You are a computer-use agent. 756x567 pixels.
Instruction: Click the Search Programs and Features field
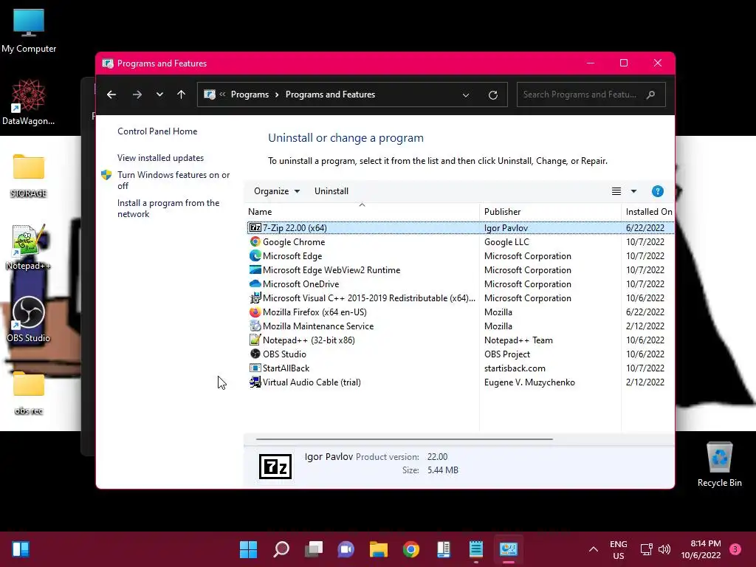591,94
